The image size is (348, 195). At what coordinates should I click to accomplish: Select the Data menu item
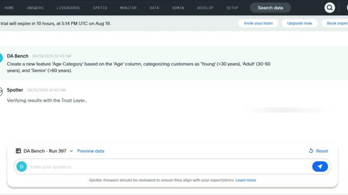(x=154, y=8)
